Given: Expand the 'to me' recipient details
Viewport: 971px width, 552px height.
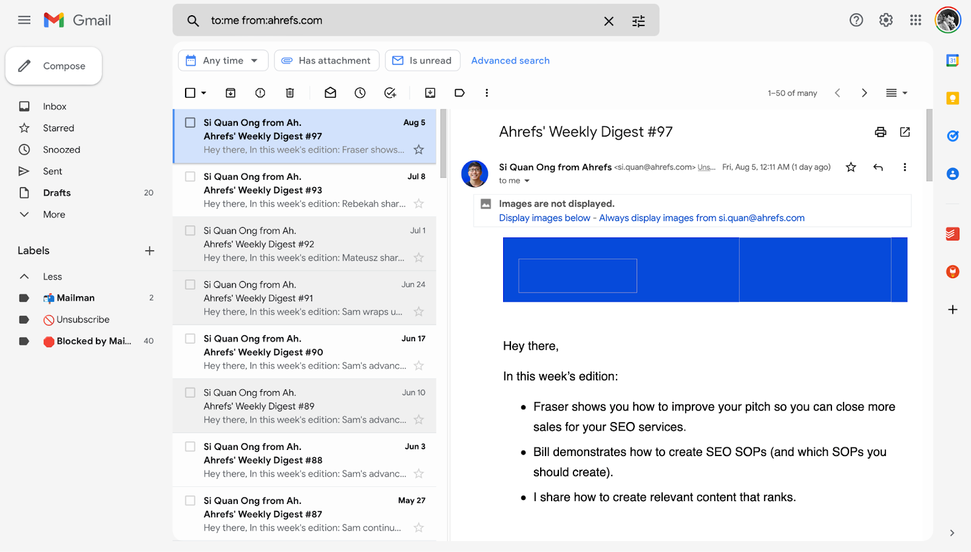Looking at the screenshot, I should point(527,181).
